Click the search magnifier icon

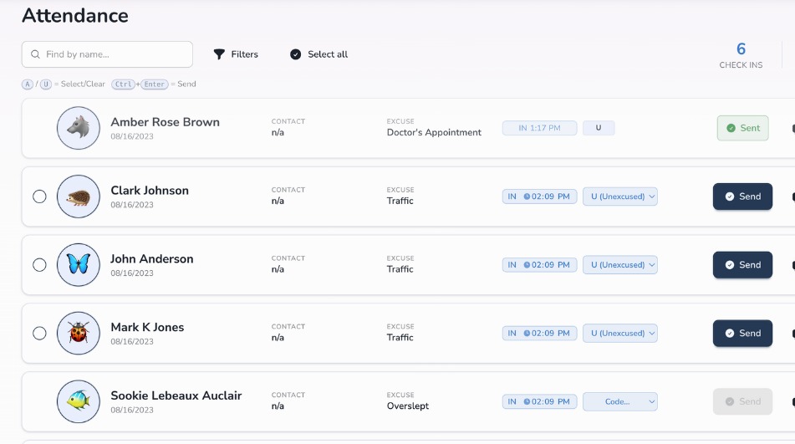35,54
